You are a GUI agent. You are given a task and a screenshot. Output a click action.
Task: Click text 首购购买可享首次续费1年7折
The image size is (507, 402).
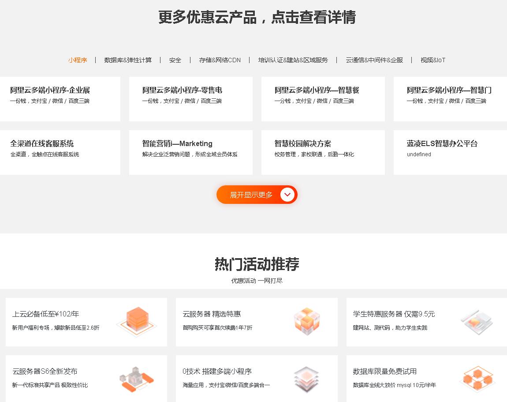(217, 327)
